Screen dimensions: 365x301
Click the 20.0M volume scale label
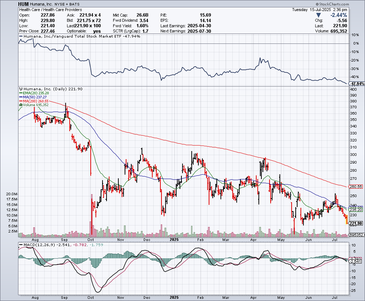[11, 194]
